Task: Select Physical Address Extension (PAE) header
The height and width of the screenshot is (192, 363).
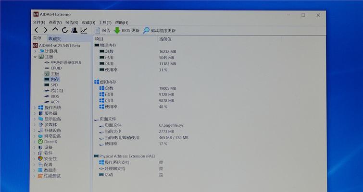Action: (x=125, y=156)
